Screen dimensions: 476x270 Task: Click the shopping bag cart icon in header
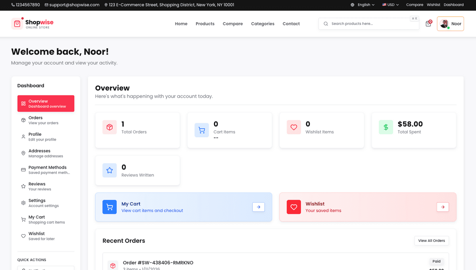[428, 24]
